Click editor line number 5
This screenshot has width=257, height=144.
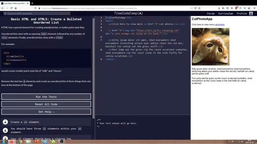101,30
